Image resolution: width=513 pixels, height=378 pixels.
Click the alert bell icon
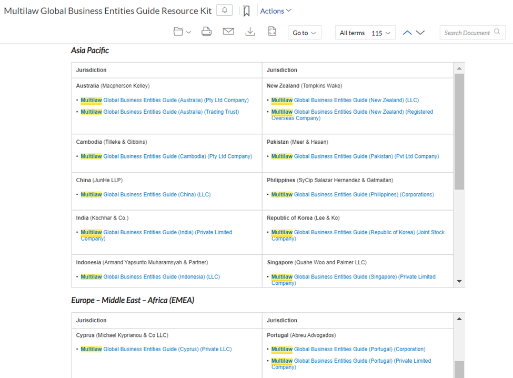(x=225, y=11)
